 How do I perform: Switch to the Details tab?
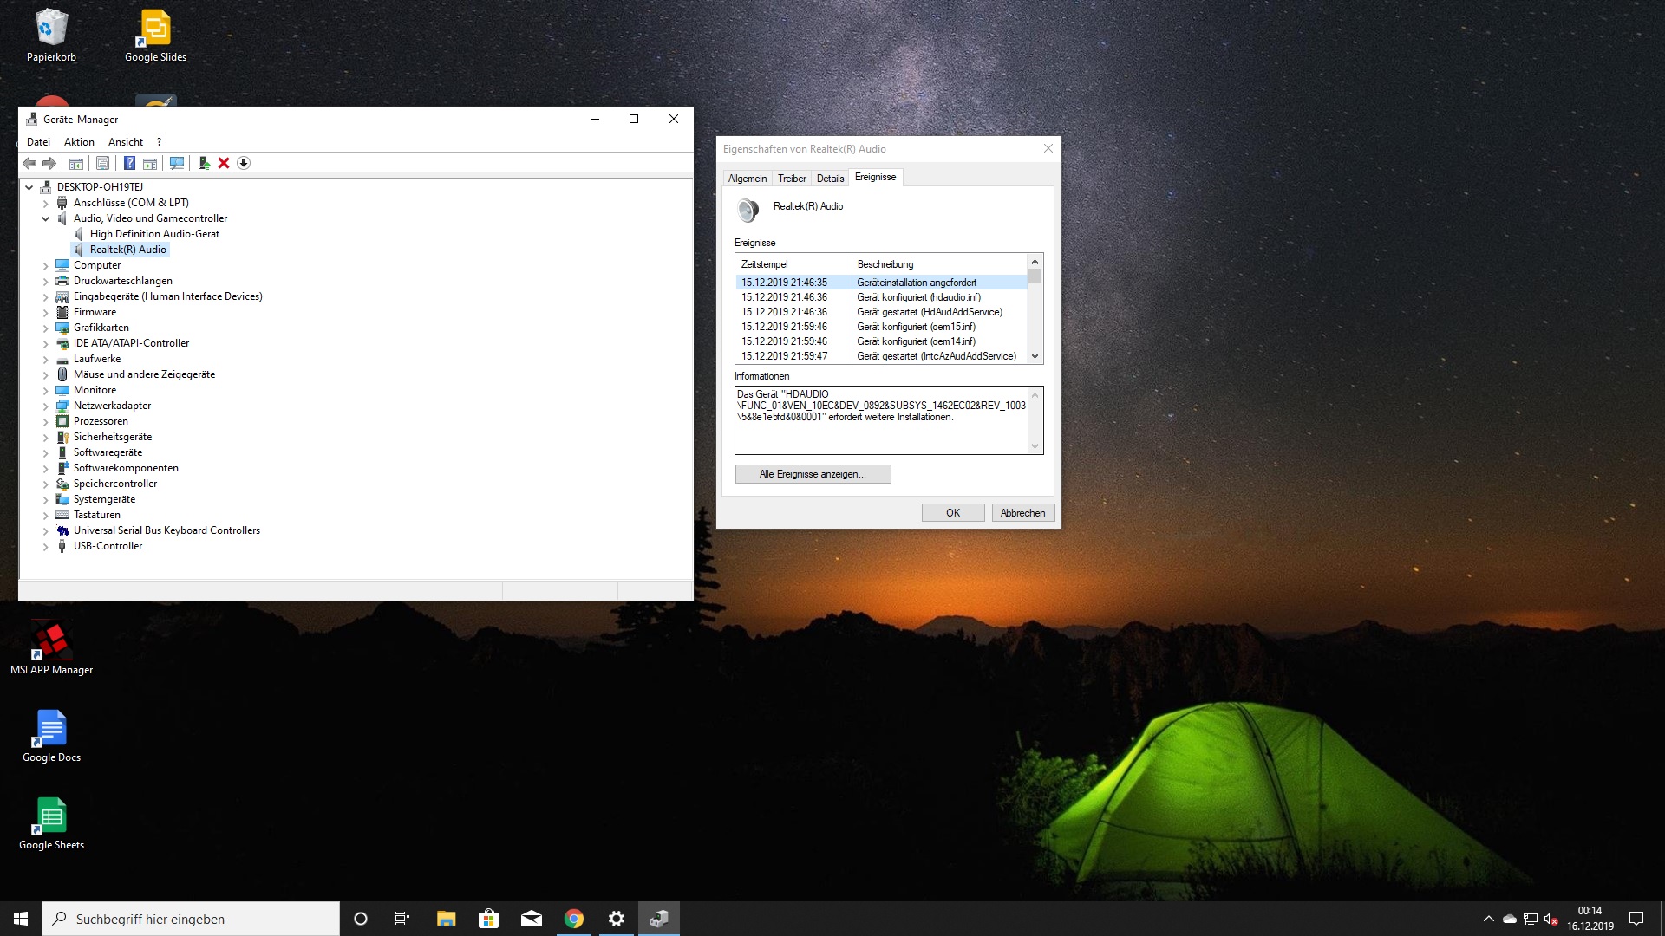830,179
